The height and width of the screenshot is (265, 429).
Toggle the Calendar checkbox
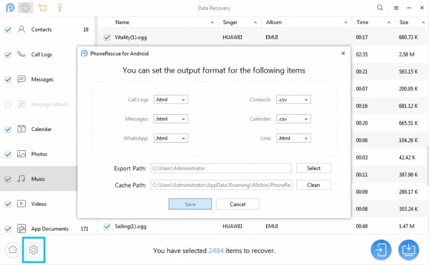click(x=8, y=129)
